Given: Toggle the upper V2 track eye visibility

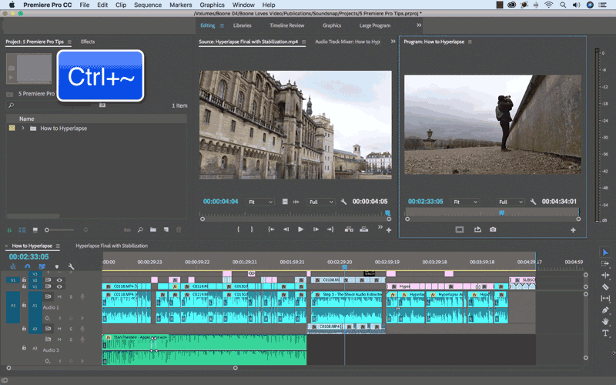Looking at the screenshot, I should (x=59, y=280).
